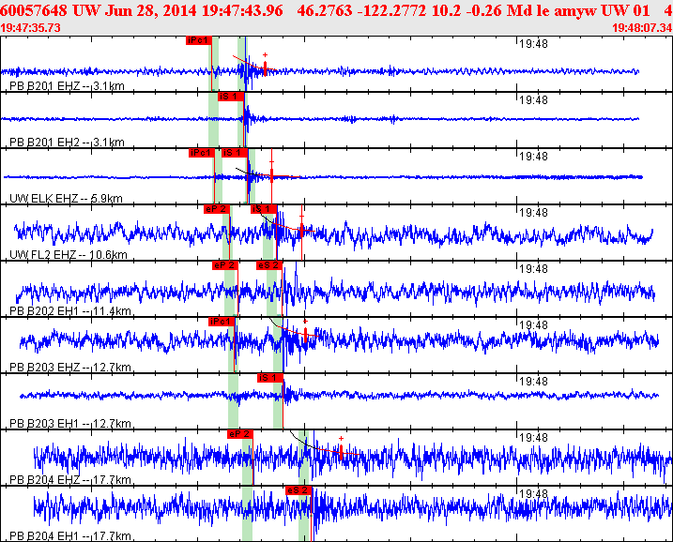
Task: Select the eS 2 flag on PB B204 EH1
Action: coord(298,490)
